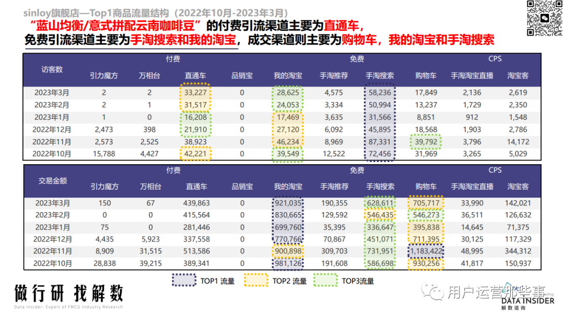
Task: Click the 2022年11月 row label in 访客数 table
Action: [x=52, y=142]
